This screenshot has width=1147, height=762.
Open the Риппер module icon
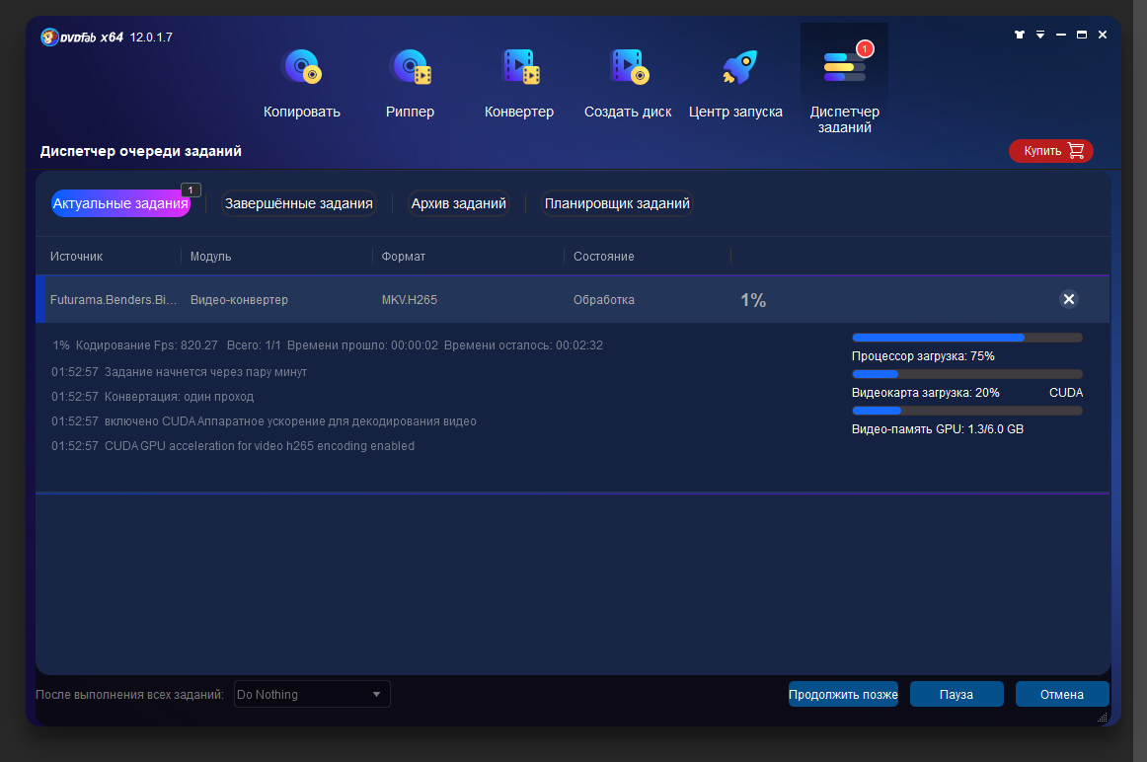click(410, 68)
